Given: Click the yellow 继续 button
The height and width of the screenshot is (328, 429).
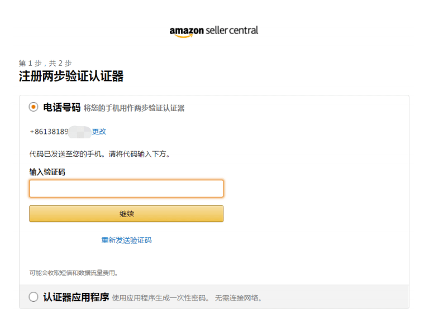Looking at the screenshot, I should 126,214.
